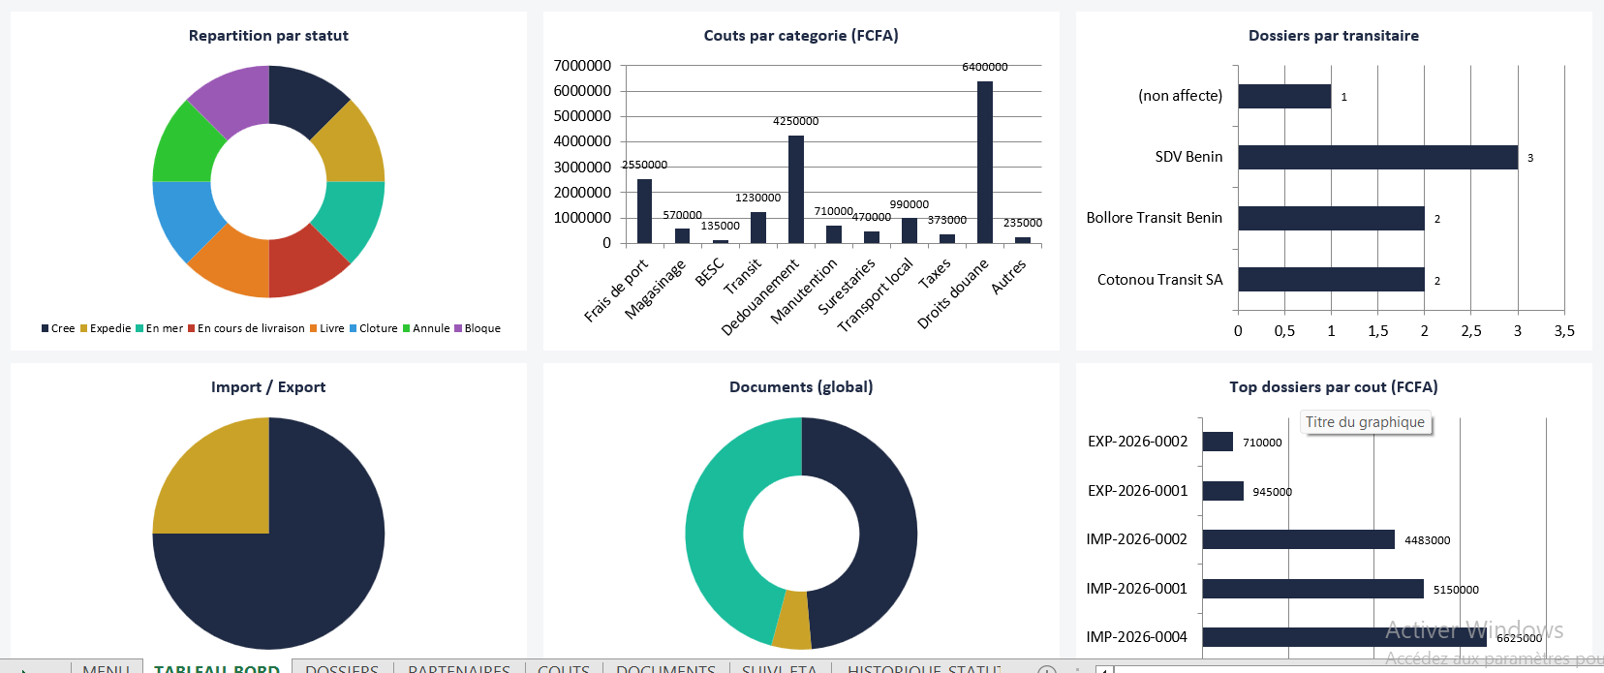Select the '4250000' data label
Viewport: 1604px width, 673px height.
[x=796, y=121]
